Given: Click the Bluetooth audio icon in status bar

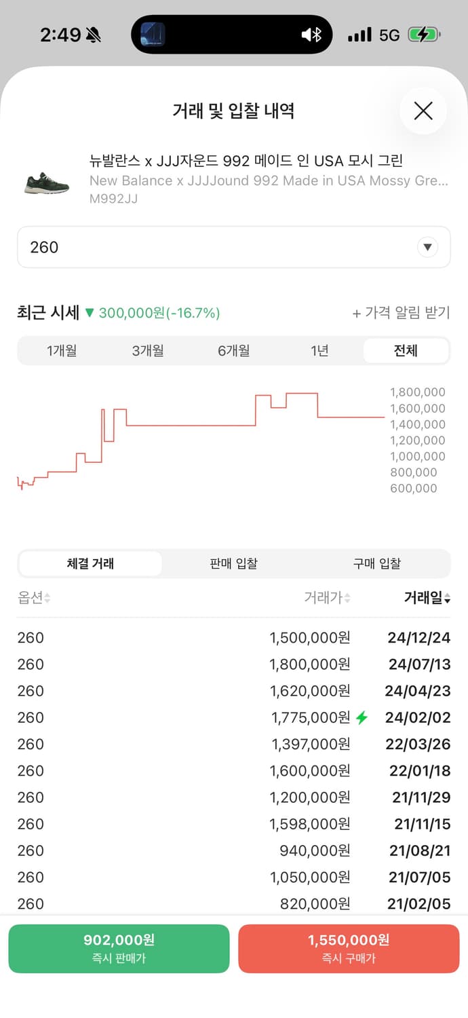Looking at the screenshot, I should click(x=311, y=33).
